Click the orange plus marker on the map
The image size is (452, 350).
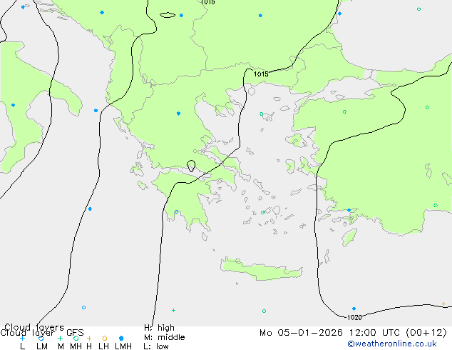(443, 304)
